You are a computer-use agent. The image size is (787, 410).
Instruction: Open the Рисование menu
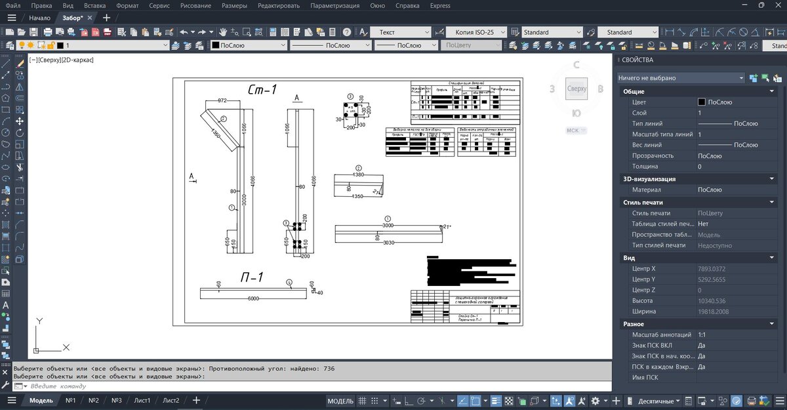(196, 5)
